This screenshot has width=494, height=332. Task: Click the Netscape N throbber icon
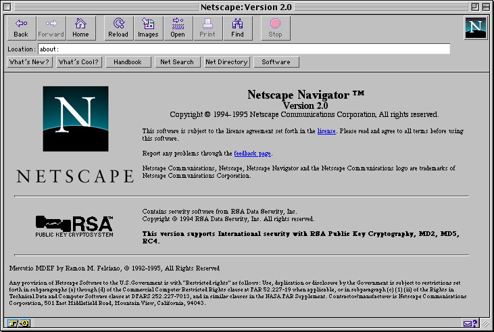point(475,28)
